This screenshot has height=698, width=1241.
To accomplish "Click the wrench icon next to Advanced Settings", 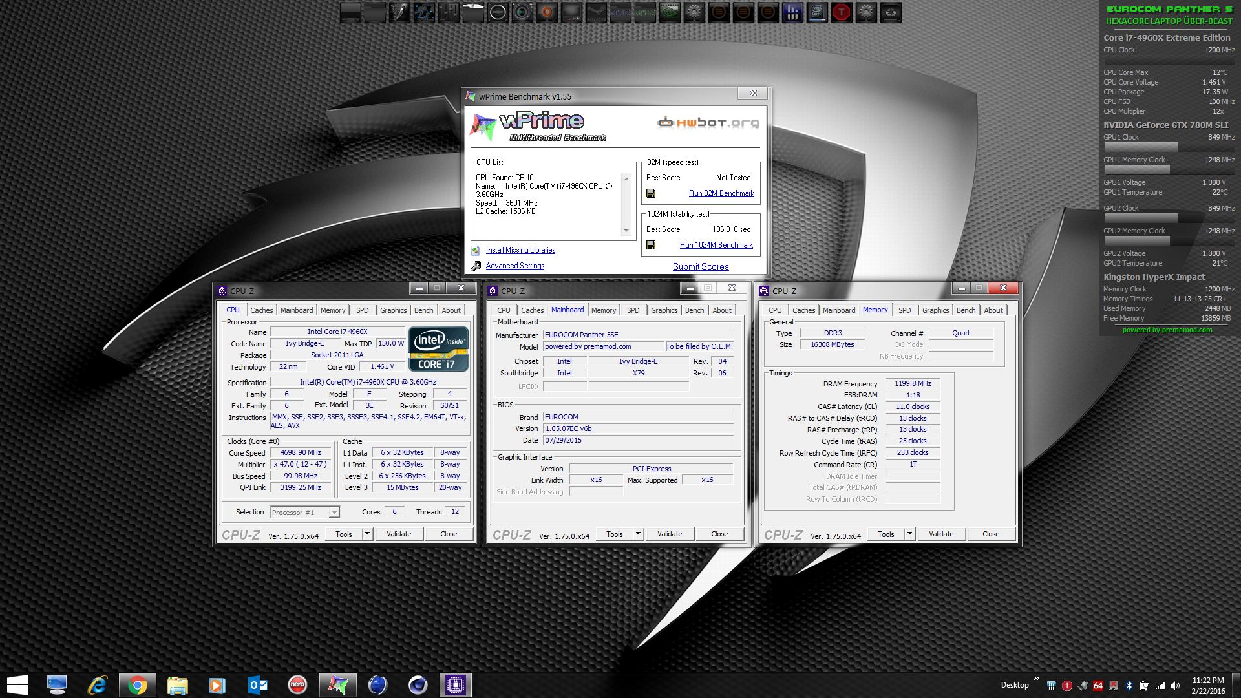I will pyautogui.click(x=476, y=266).
